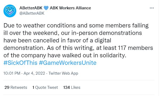Open the #SickOfThis hashtag

point(21,63)
